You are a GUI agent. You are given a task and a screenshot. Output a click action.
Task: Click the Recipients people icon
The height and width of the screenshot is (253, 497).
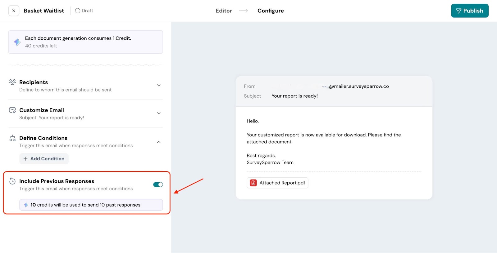(x=12, y=82)
